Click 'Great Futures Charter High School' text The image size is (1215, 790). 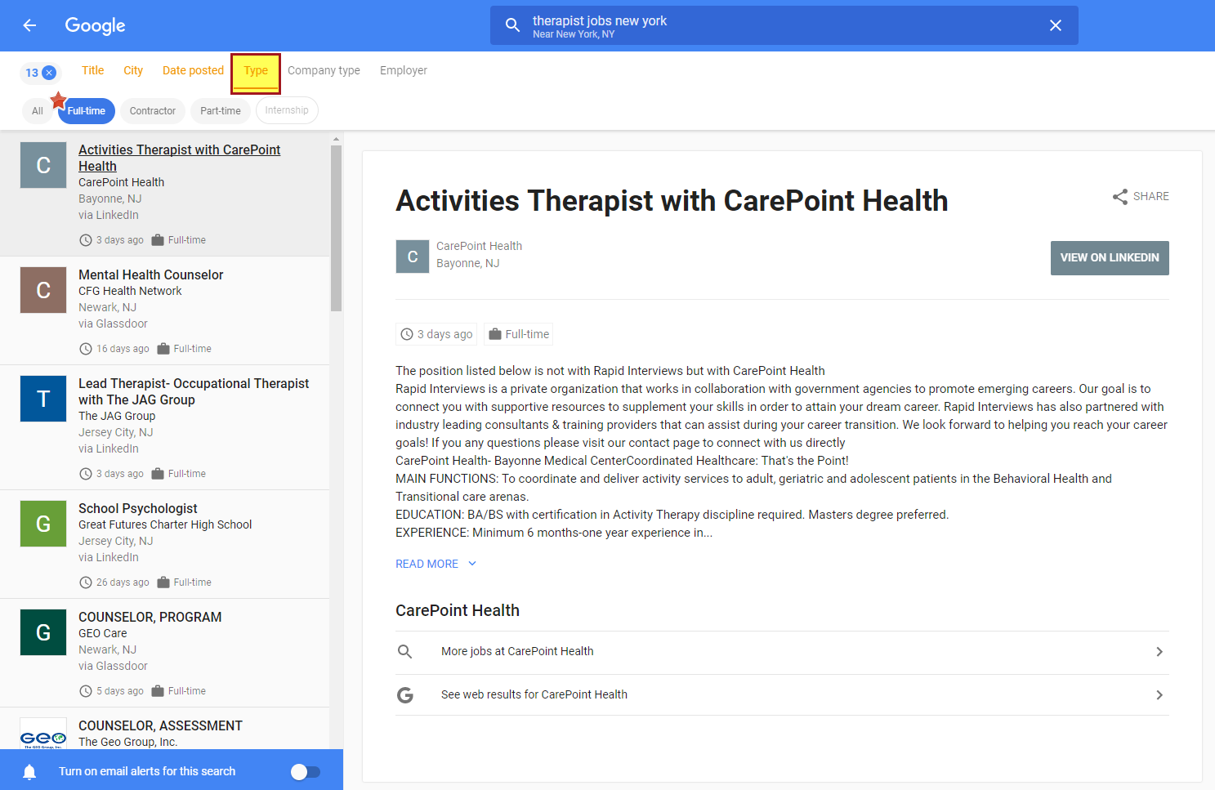click(x=165, y=524)
